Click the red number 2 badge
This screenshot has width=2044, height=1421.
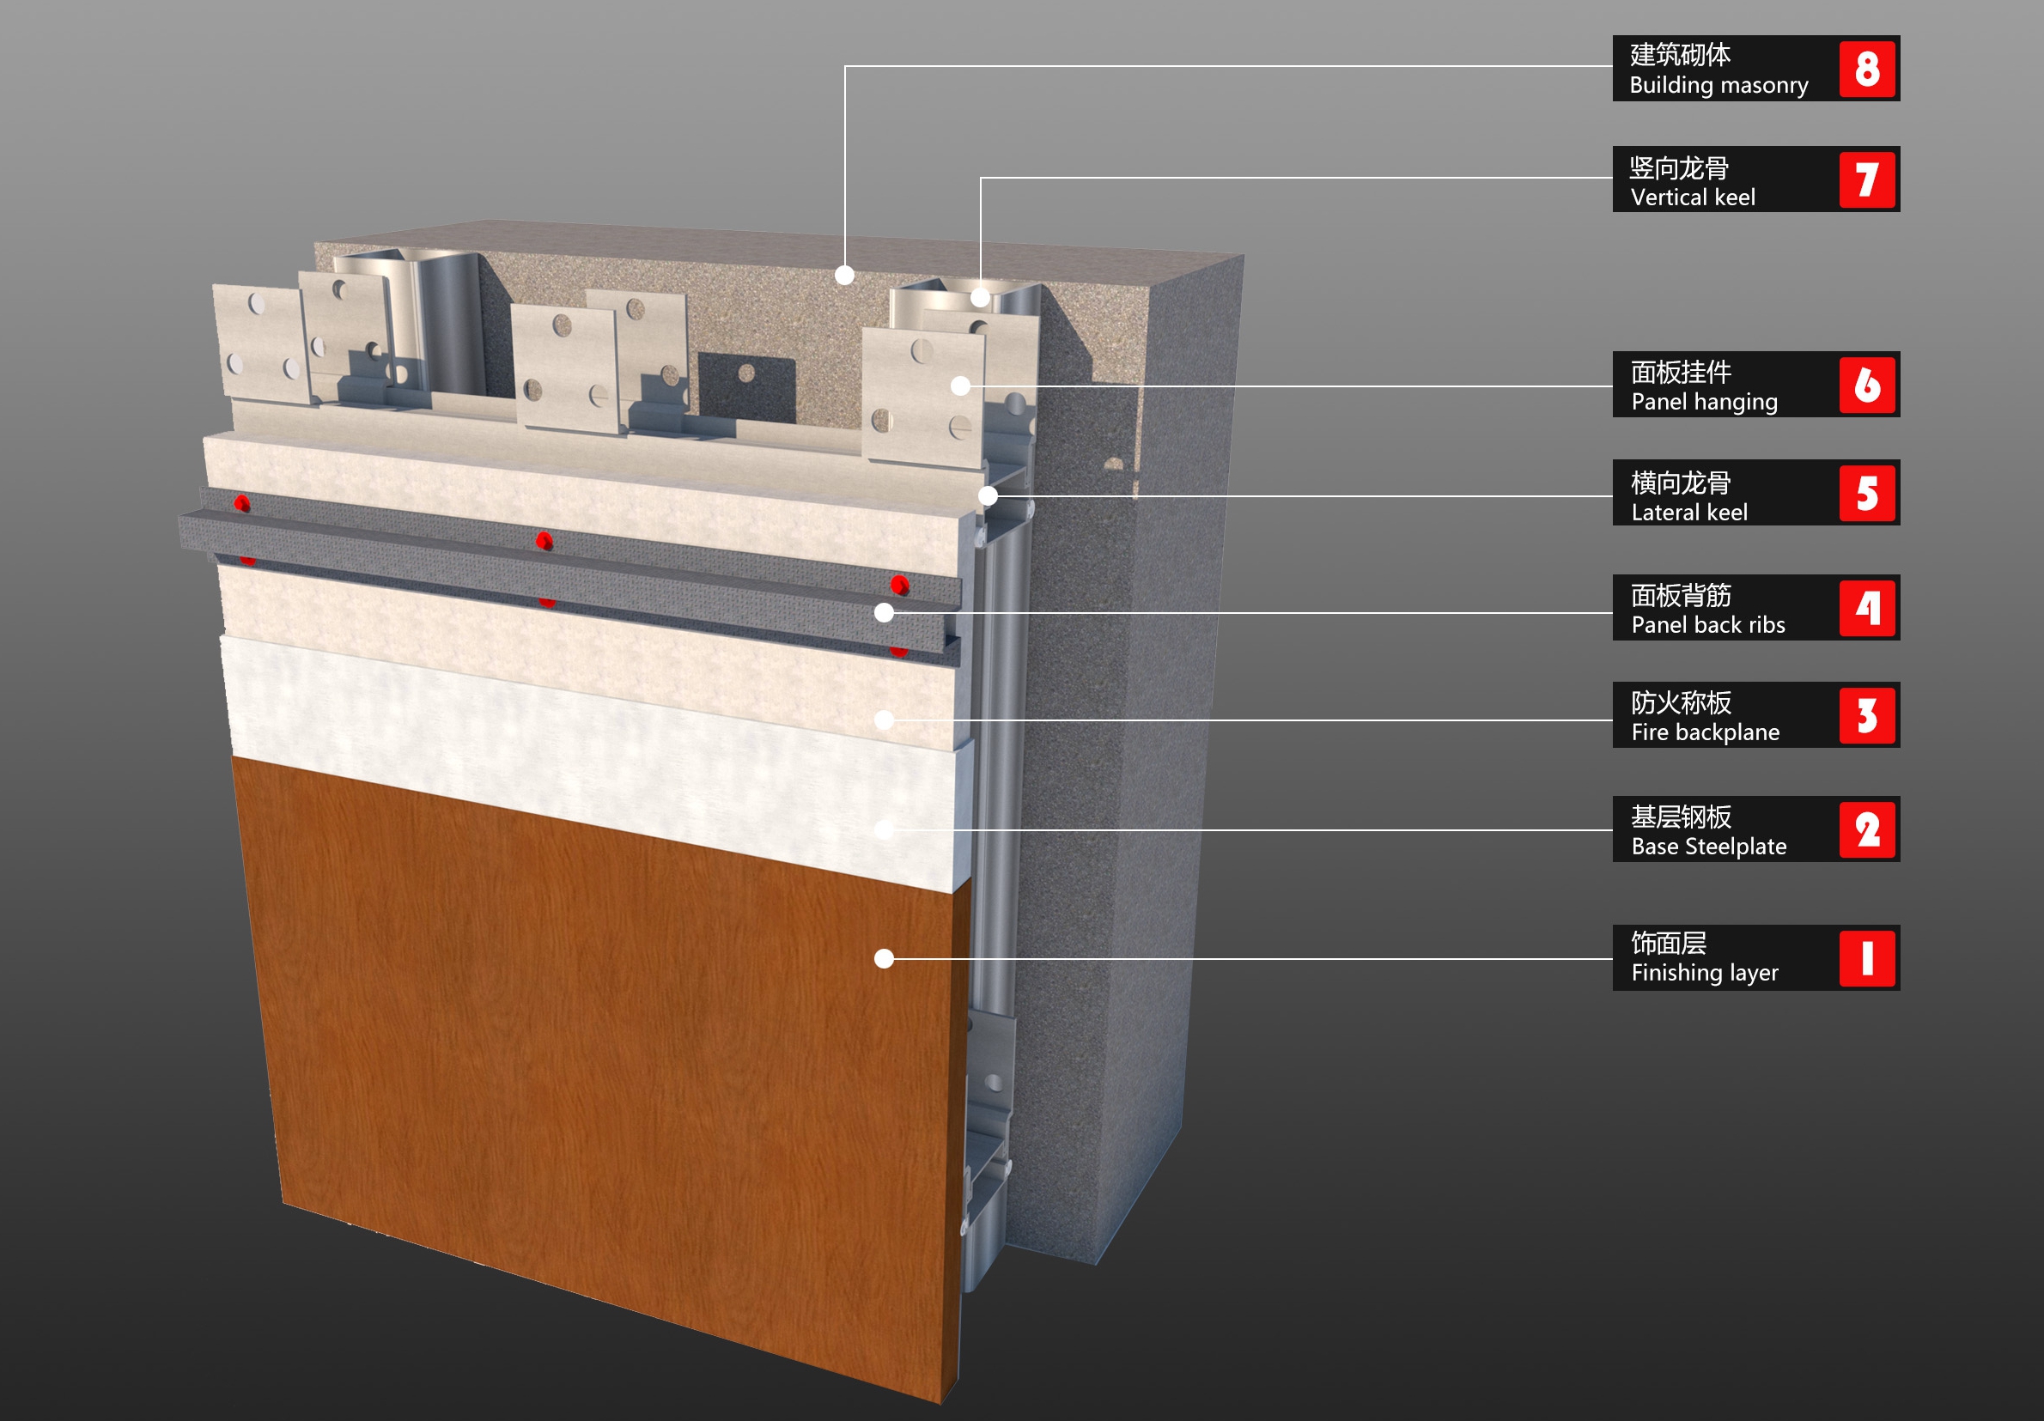click(1867, 829)
